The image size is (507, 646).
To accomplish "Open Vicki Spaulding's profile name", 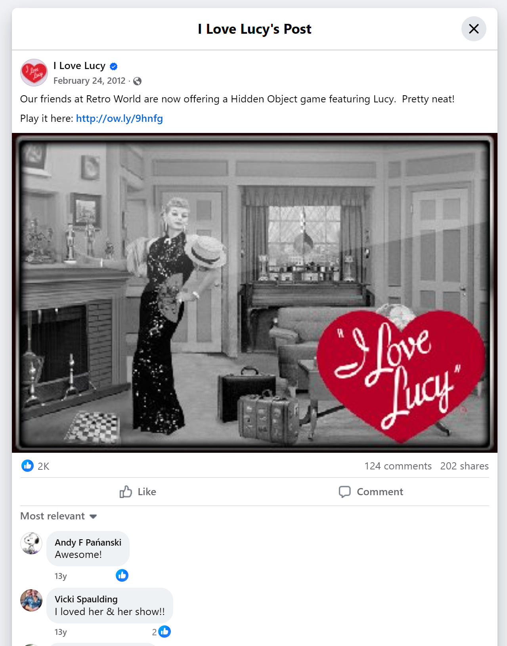I will (x=86, y=599).
